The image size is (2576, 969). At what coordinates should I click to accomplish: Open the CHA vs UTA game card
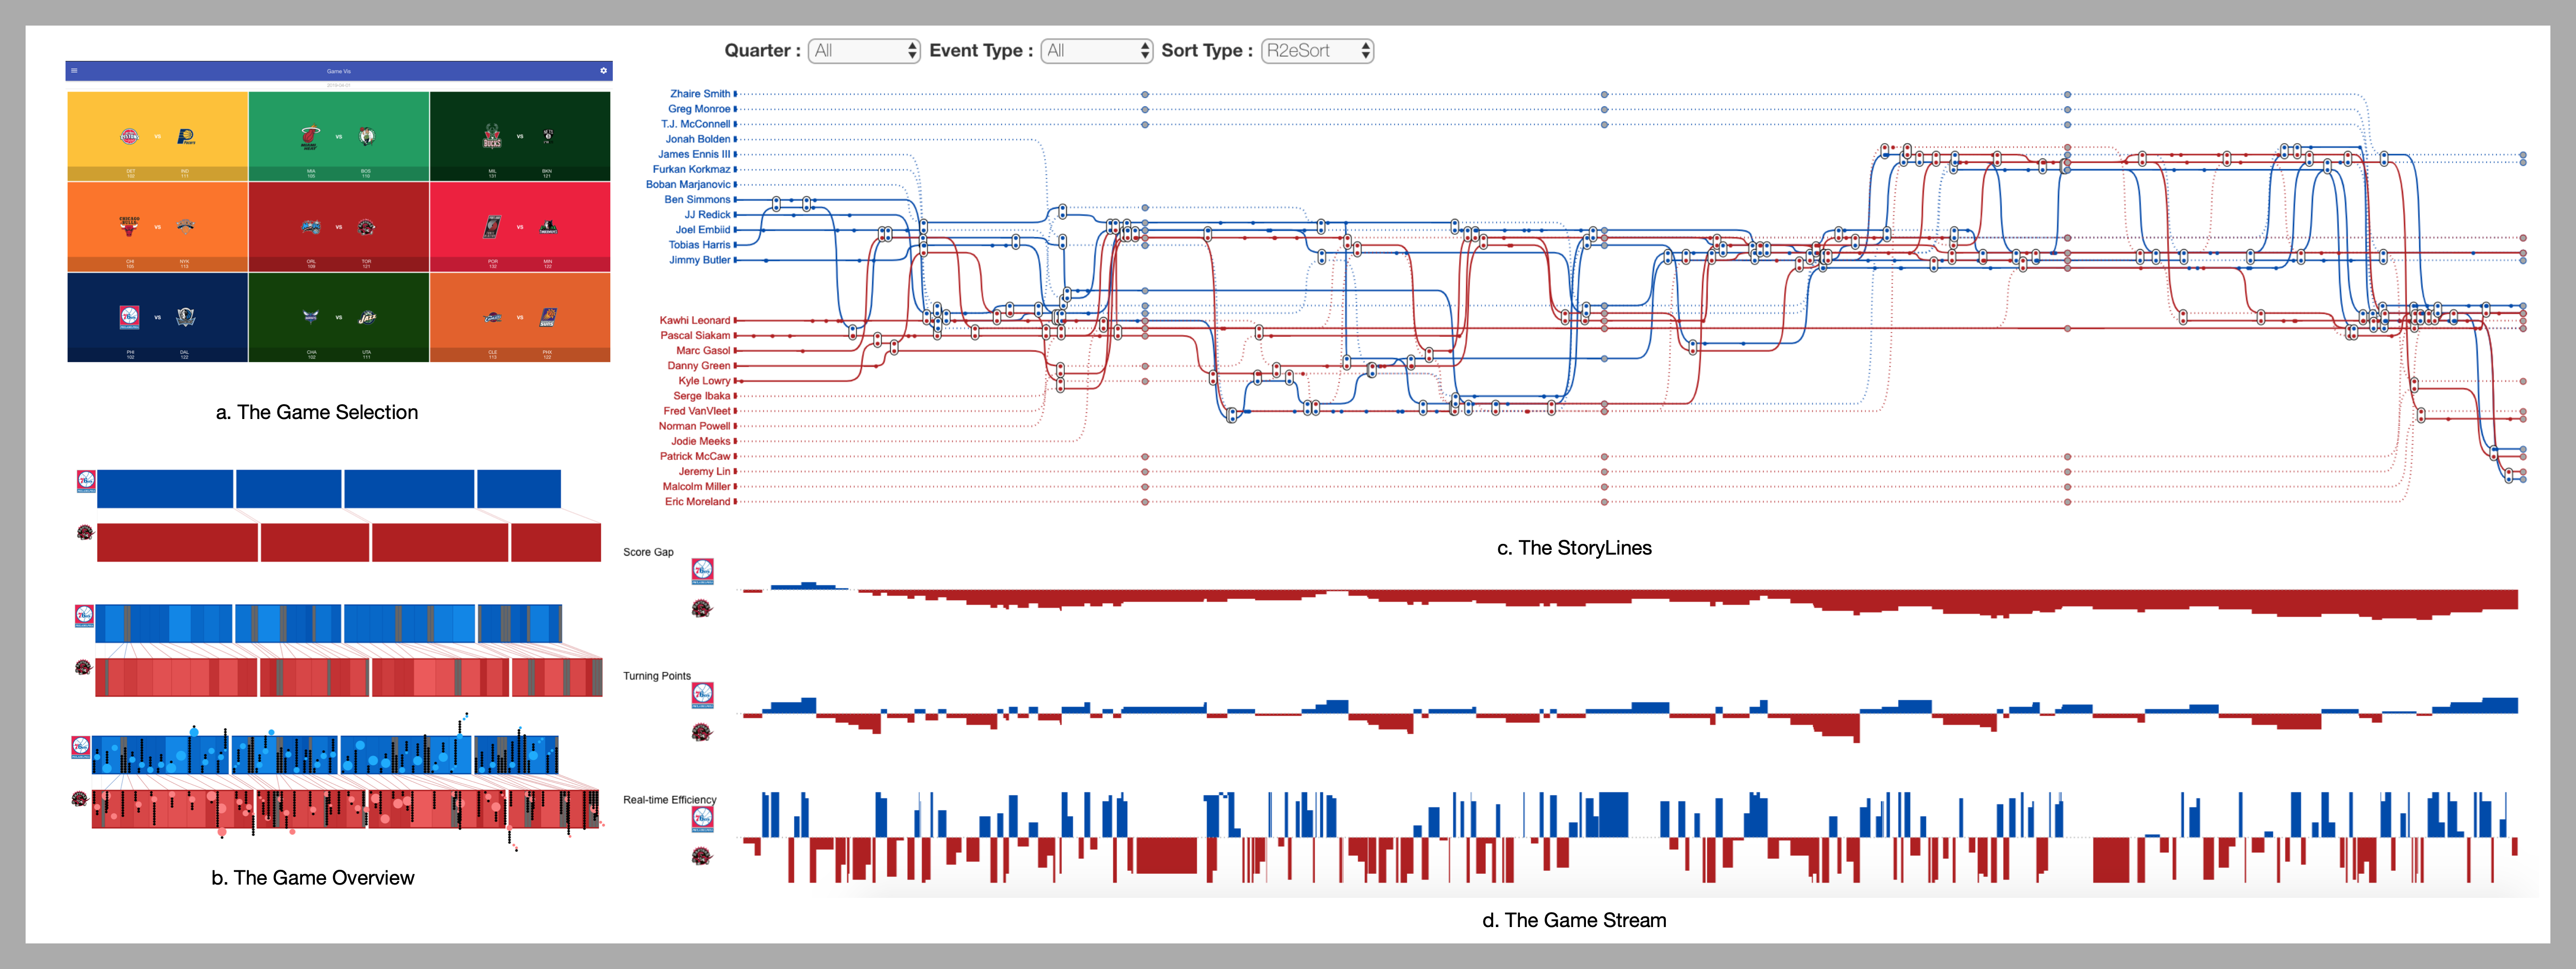click(339, 318)
